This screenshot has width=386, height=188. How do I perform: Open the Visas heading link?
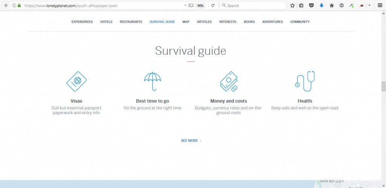click(x=76, y=101)
